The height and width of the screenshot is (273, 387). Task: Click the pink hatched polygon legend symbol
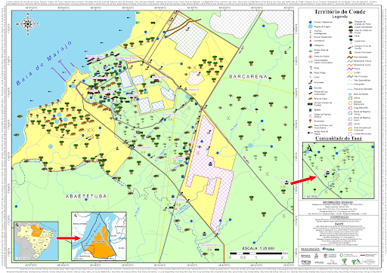click(x=350, y=124)
